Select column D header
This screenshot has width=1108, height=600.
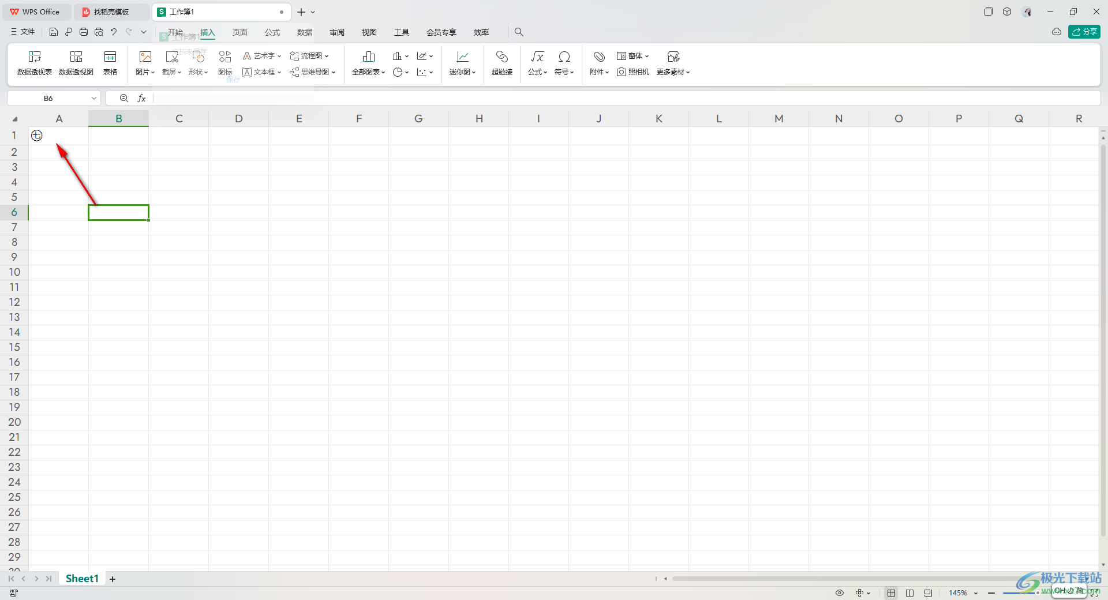pos(239,118)
